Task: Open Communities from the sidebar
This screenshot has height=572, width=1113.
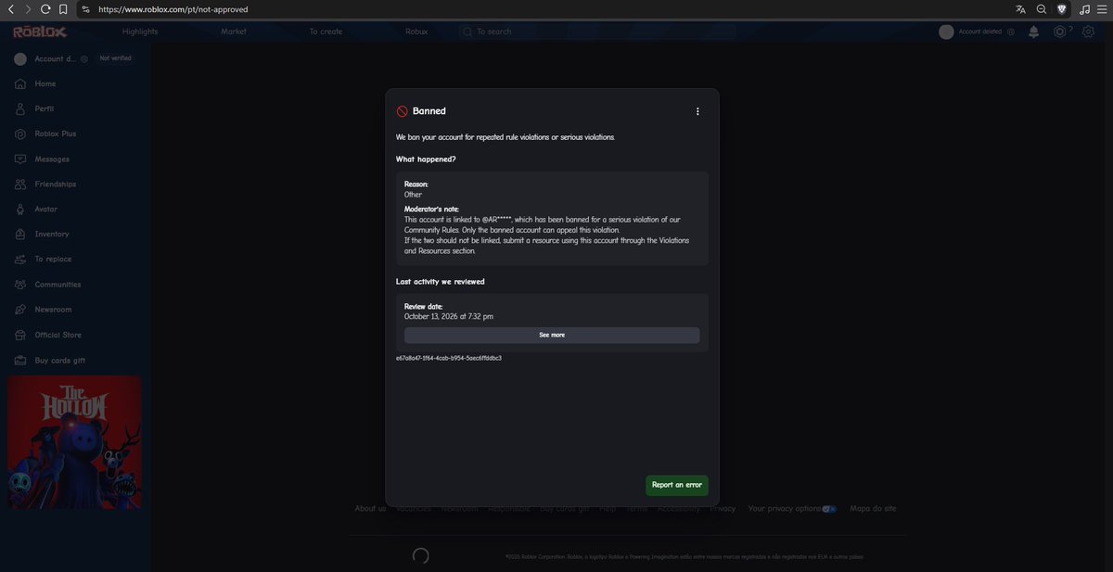Action: click(58, 285)
